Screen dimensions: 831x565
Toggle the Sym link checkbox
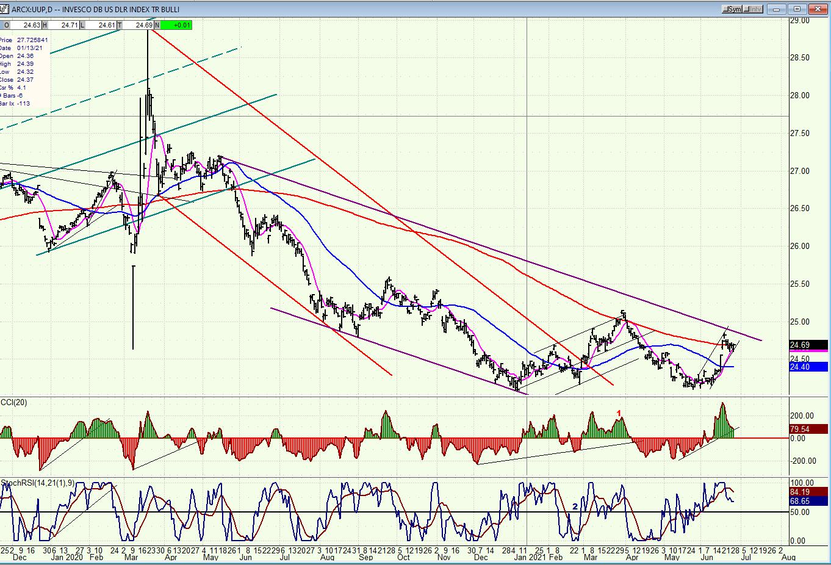(732, 9)
